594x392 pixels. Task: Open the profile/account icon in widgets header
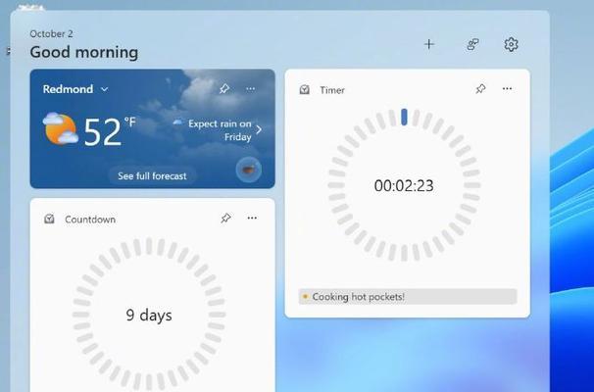(x=472, y=44)
